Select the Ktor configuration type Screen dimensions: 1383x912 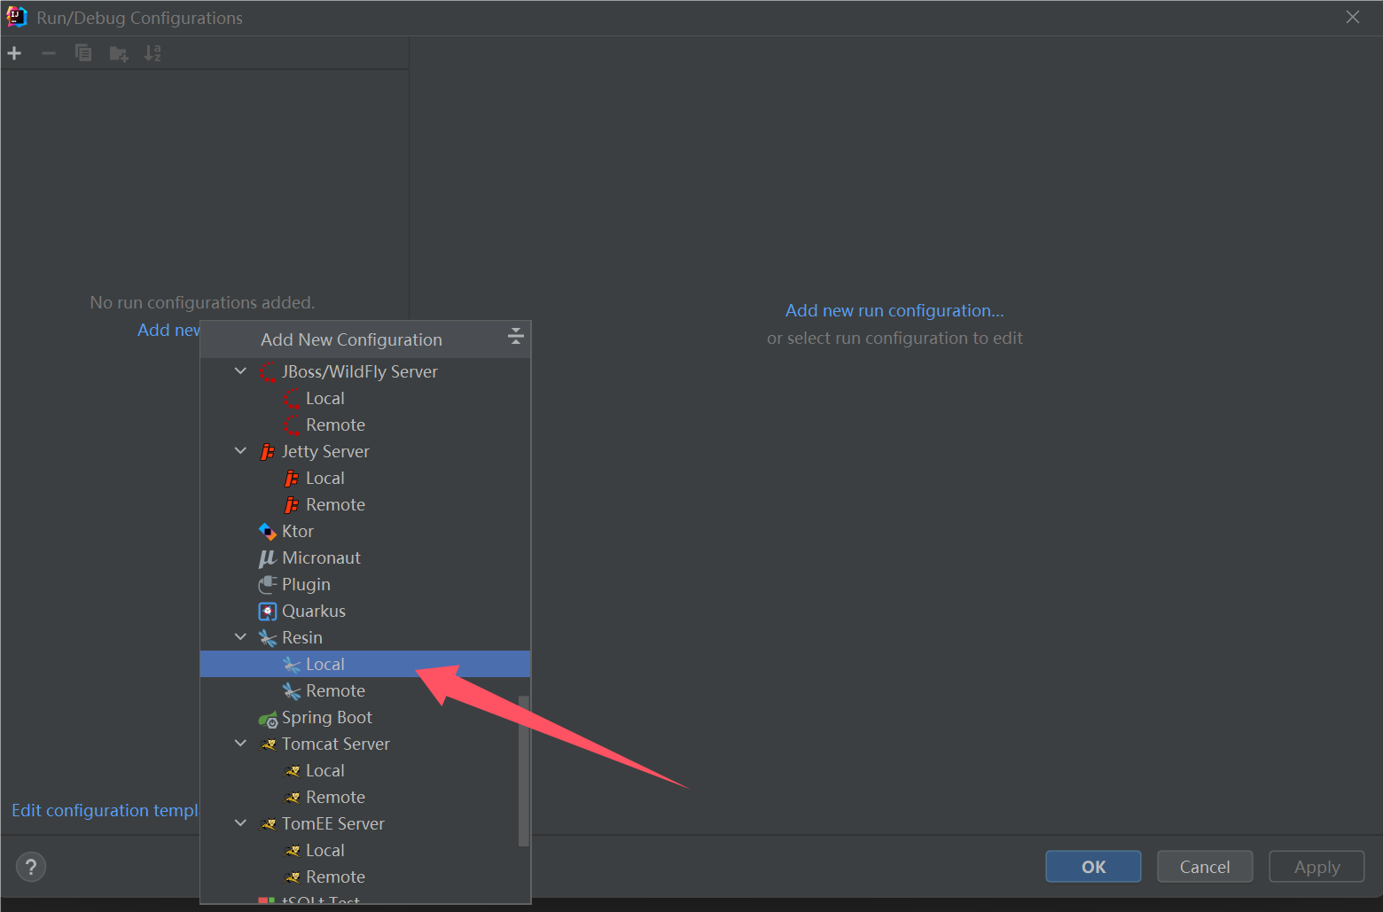tap(297, 531)
